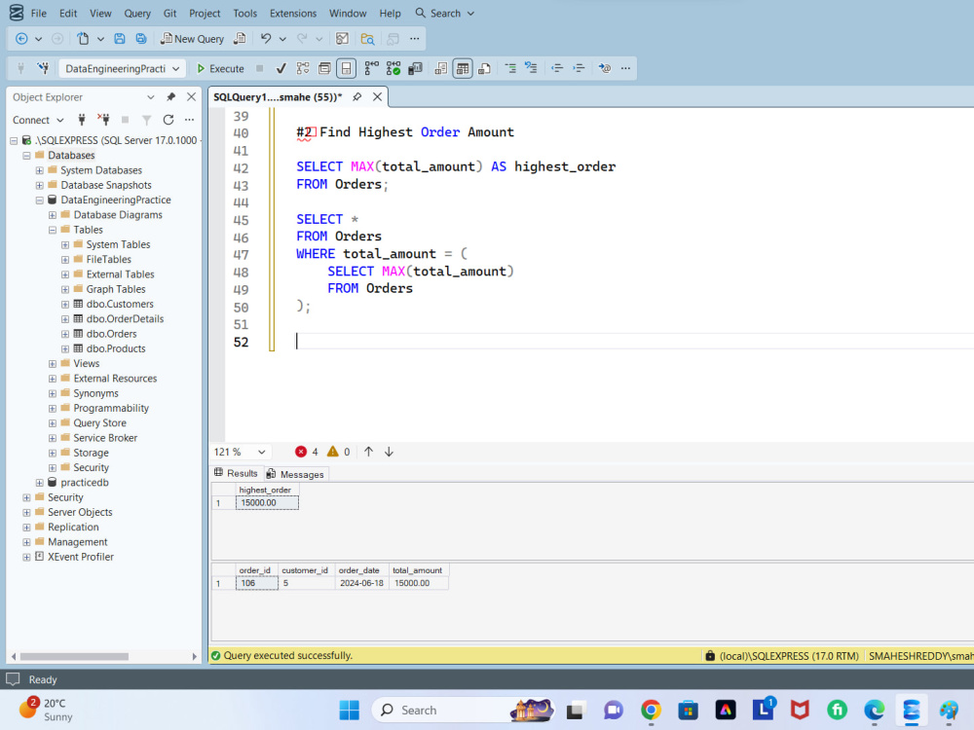Click the New Query button

(x=192, y=39)
